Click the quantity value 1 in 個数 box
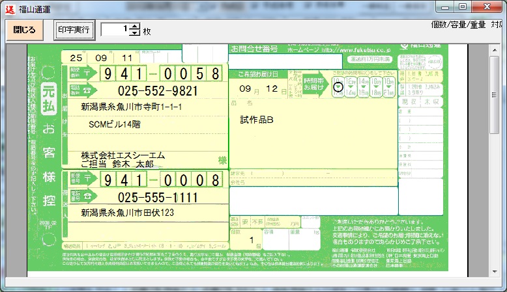Image resolution: width=507 pixels, height=292 pixels. coord(252,240)
